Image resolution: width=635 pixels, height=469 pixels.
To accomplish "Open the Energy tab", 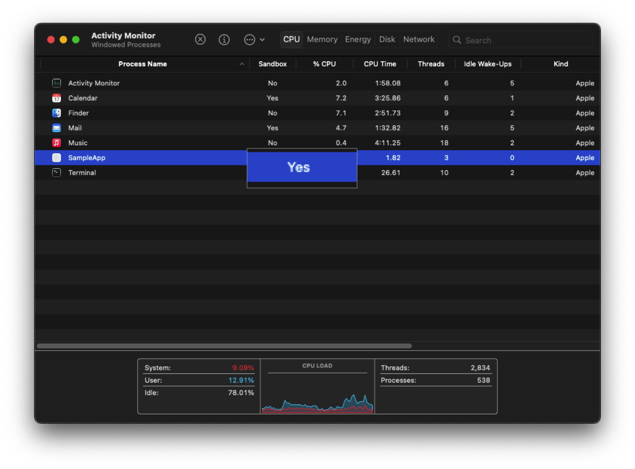I will point(358,39).
